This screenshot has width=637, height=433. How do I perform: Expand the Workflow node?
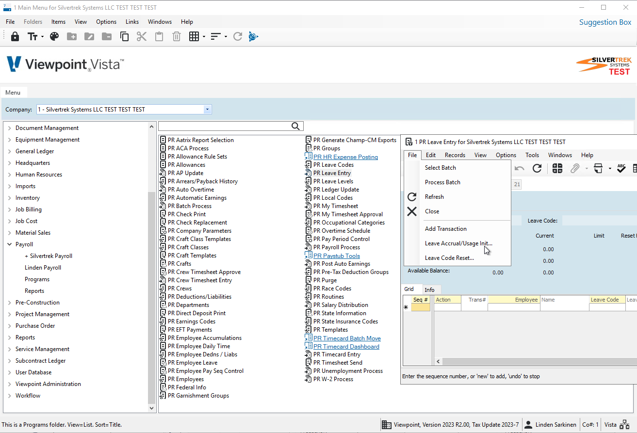pyautogui.click(x=10, y=396)
